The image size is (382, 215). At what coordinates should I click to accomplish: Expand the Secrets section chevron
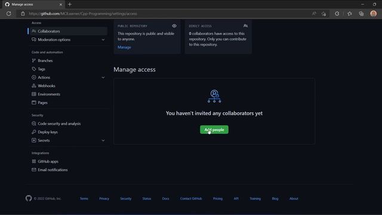[103, 141]
